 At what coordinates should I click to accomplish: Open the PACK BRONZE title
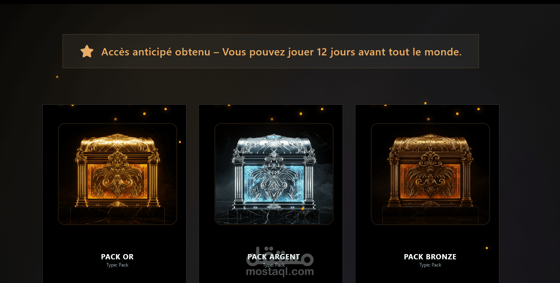[x=430, y=257]
